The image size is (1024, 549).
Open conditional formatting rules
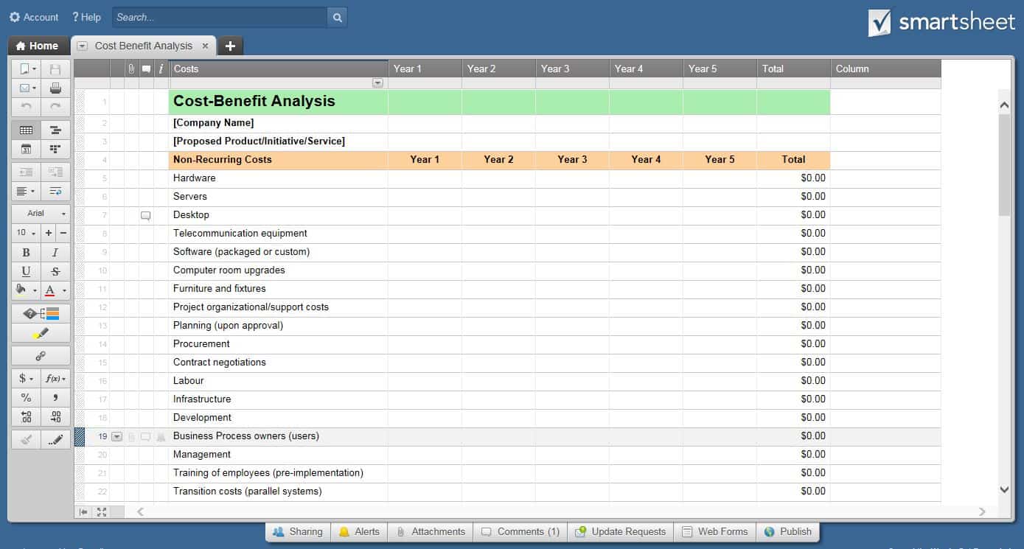[x=41, y=314]
